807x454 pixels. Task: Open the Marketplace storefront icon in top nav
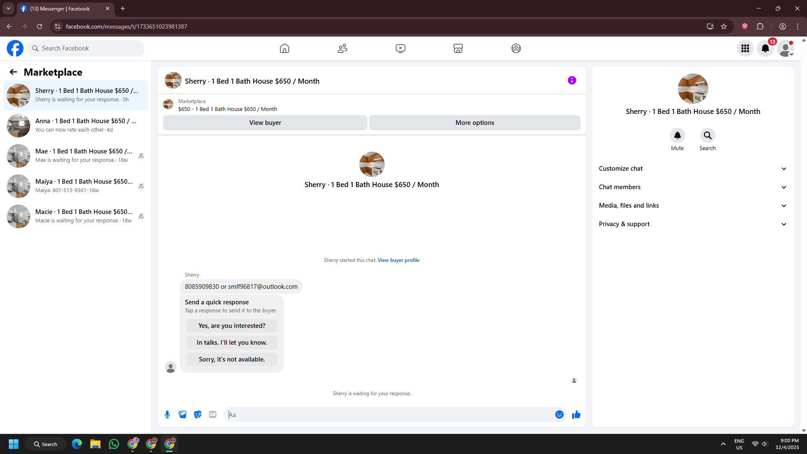(458, 48)
